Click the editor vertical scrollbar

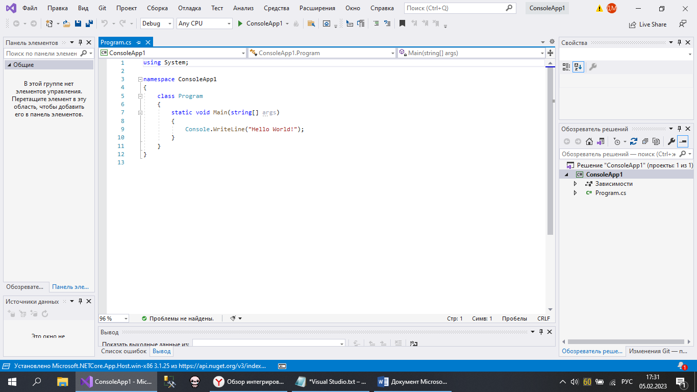[550, 153]
